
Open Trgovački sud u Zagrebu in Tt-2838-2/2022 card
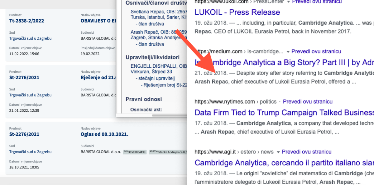coord(30,38)
